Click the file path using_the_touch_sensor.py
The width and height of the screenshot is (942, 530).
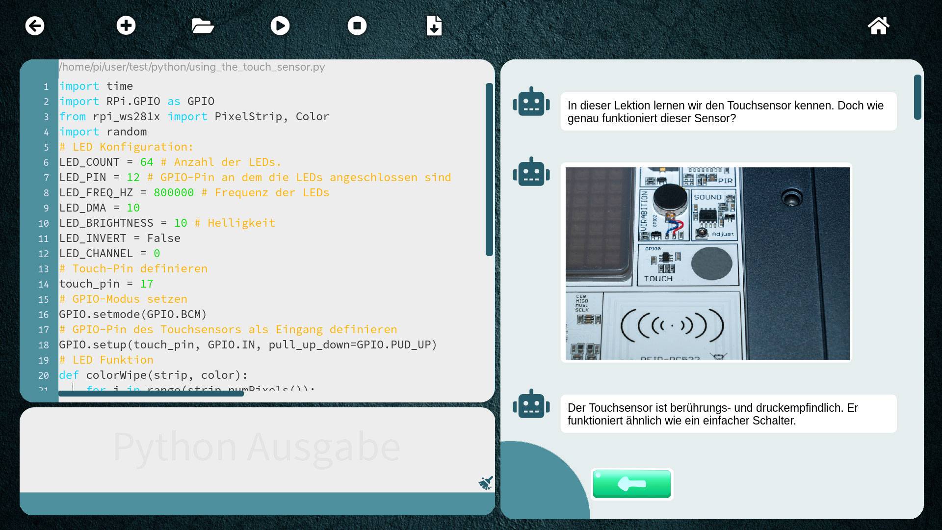[191, 67]
